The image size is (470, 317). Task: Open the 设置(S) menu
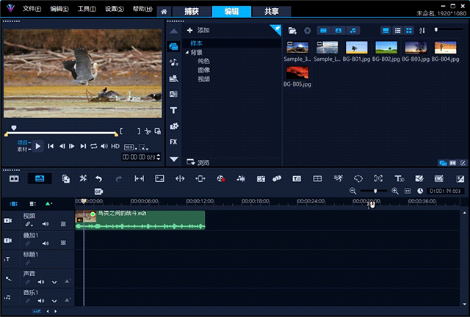click(x=115, y=9)
